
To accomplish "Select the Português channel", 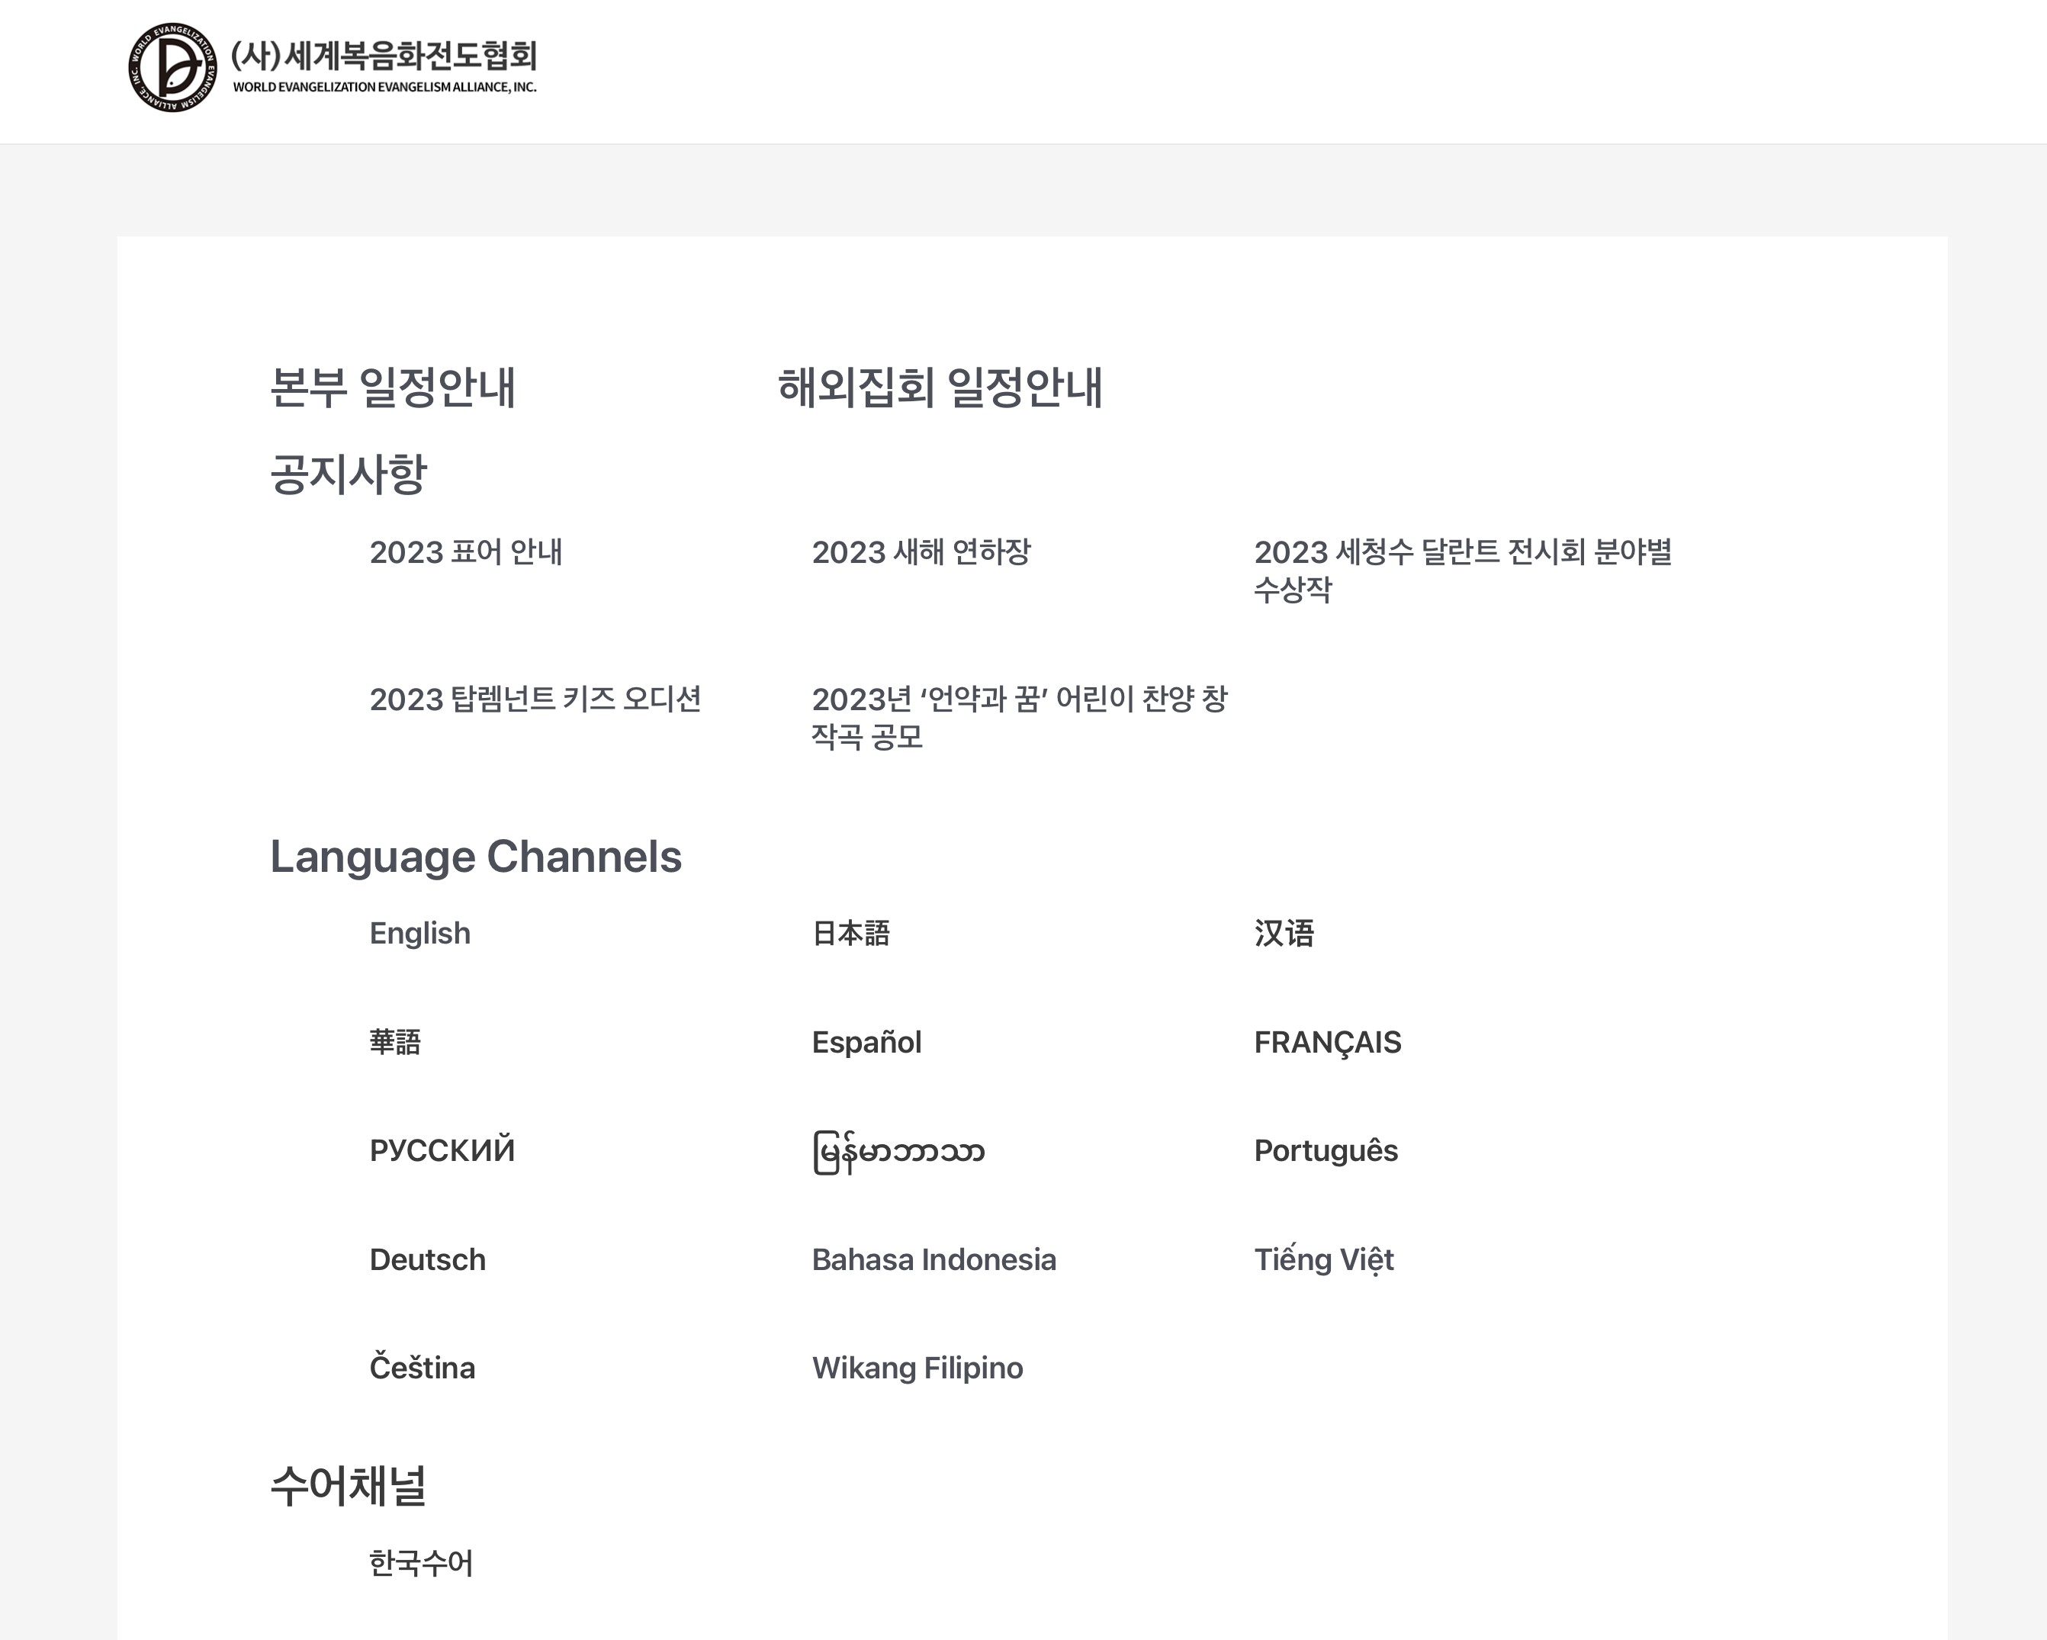I will [x=1326, y=1151].
